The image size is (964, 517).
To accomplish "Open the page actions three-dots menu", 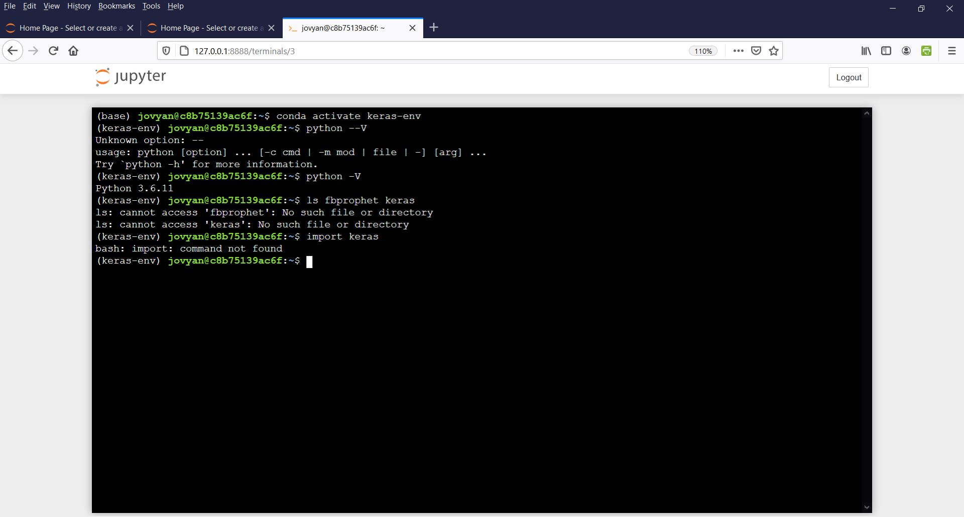I will point(738,51).
